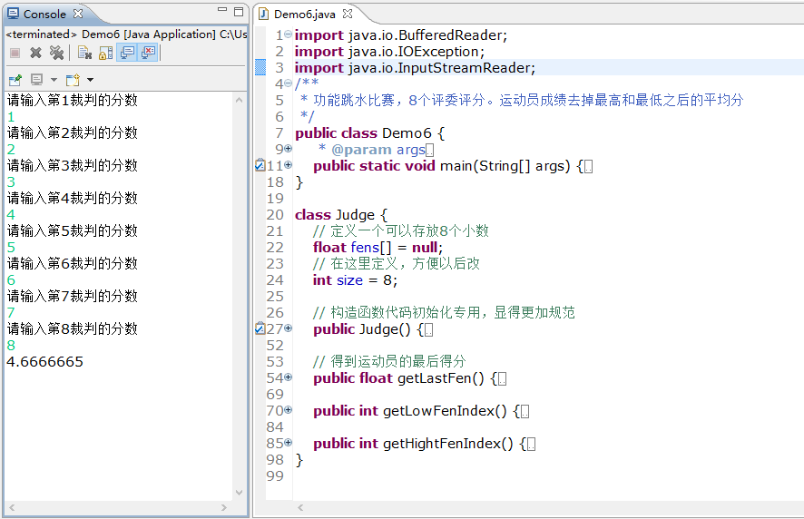Open the Open Console dropdown arrow
The height and width of the screenshot is (519, 804).
pos(90,80)
